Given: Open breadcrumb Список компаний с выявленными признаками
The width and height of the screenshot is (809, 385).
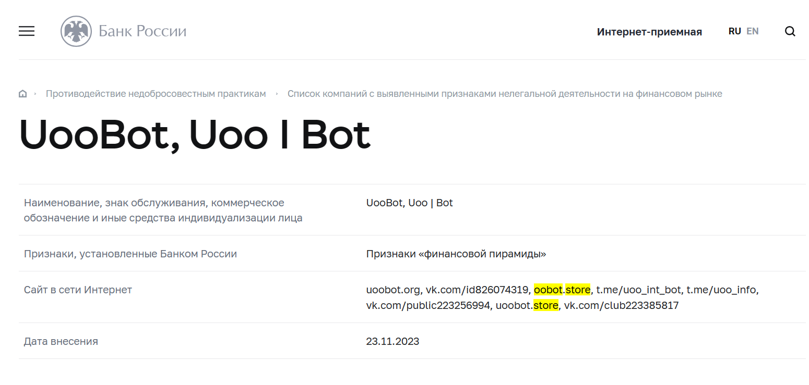Looking at the screenshot, I should pos(505,94).
